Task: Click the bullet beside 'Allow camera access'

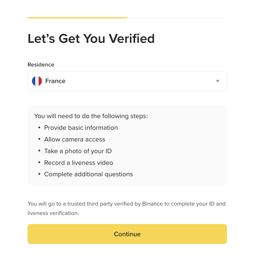Action: coord(39,139)
